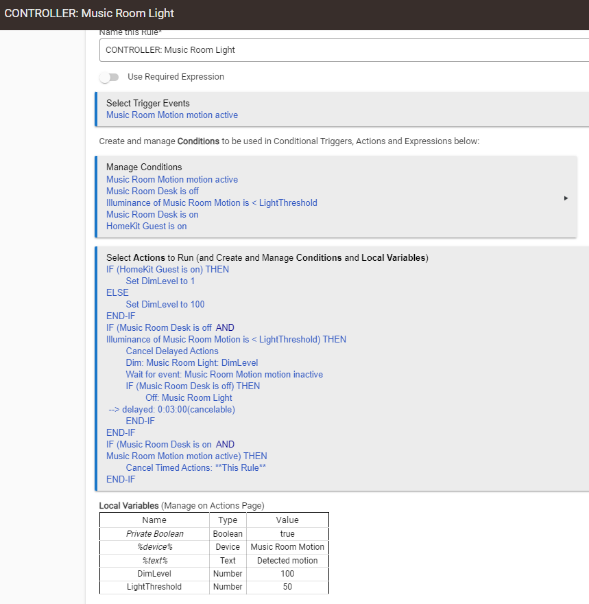Click the trigger 'Music Room Motion motion active'
The width and height of the screenshot is (589, 604).
point(171,115)
